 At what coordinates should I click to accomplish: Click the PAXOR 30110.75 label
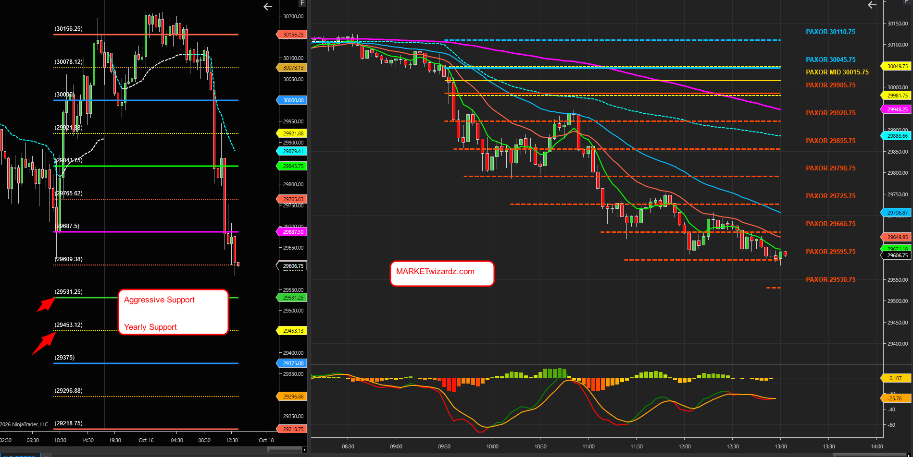point(830,32)
